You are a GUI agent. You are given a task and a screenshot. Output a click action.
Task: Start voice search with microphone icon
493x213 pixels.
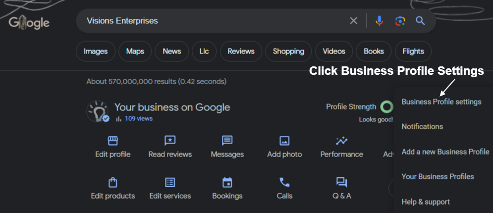(379, 21)
